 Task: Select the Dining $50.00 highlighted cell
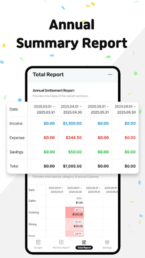pos(75,224)
